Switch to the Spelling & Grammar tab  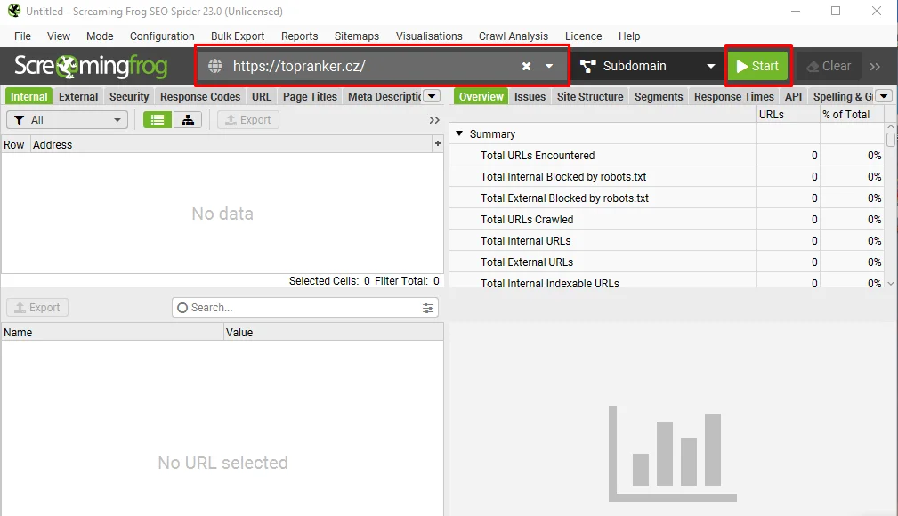point(841,96)
